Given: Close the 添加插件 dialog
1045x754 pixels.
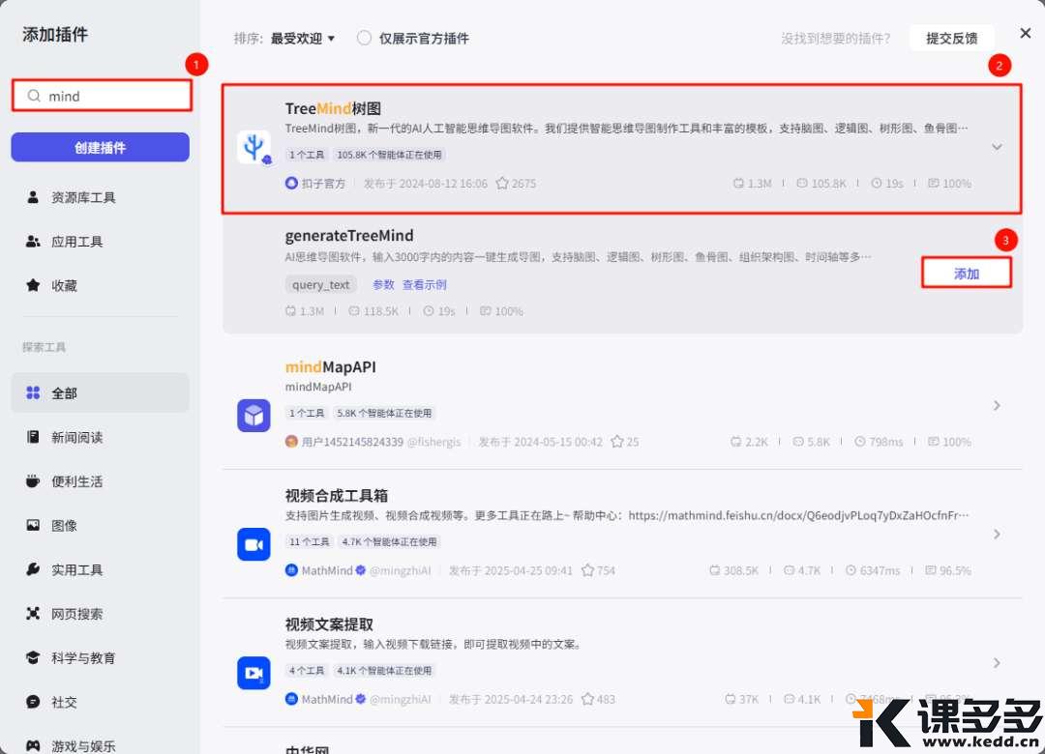Looking at the screenshot, I should [x=1026, y=33].
